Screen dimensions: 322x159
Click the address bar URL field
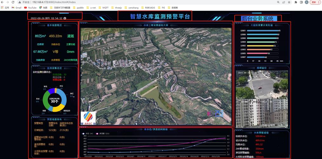(54, 2)
